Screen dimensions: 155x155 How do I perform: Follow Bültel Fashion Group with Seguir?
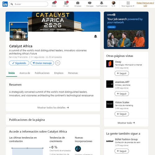coord(122,151)
